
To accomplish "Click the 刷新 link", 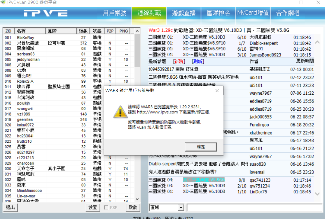I will pyautogui.click(x=198, y=61).
